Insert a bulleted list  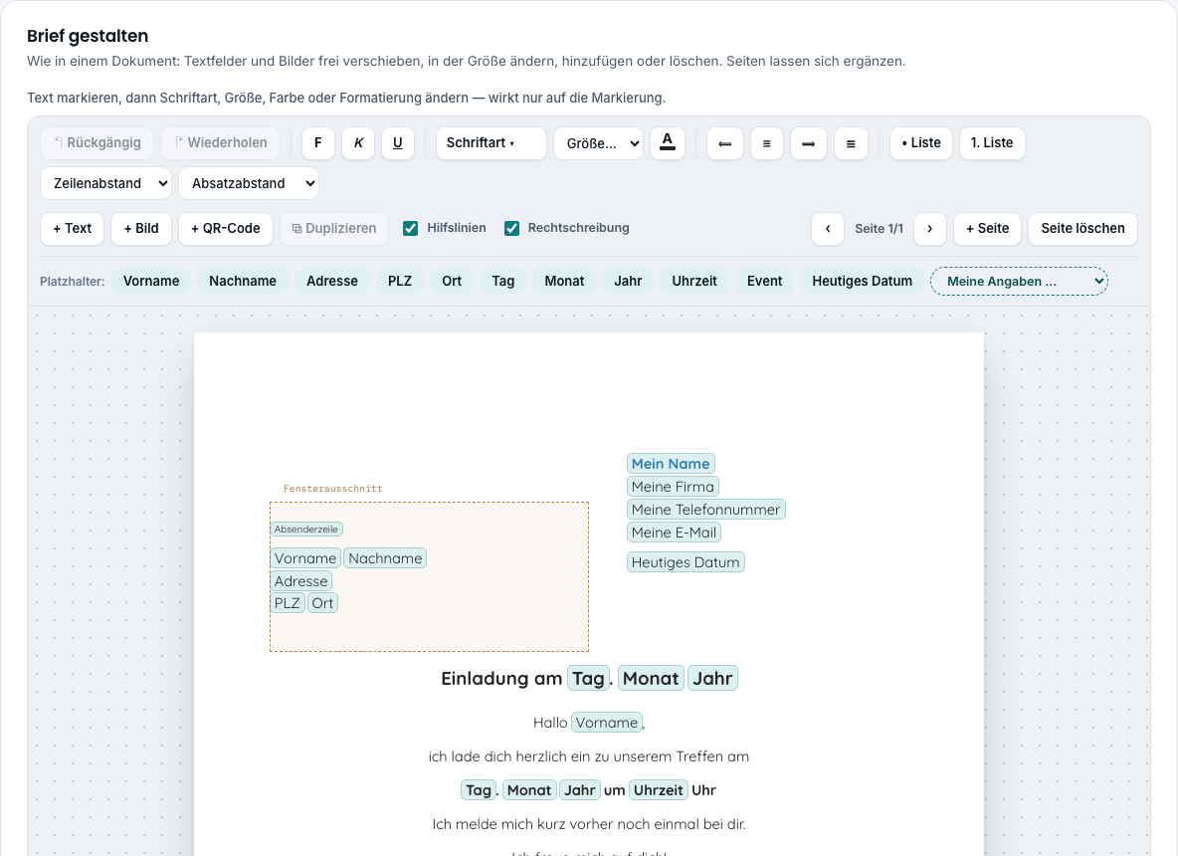click(x=921, y=142)
